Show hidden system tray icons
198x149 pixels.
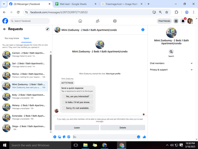pyautogui.click(x=167, y=145)
